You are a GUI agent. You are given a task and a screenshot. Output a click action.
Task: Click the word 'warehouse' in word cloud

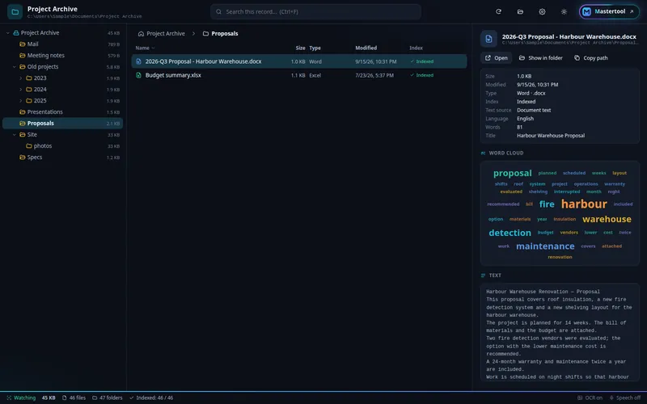607,219
